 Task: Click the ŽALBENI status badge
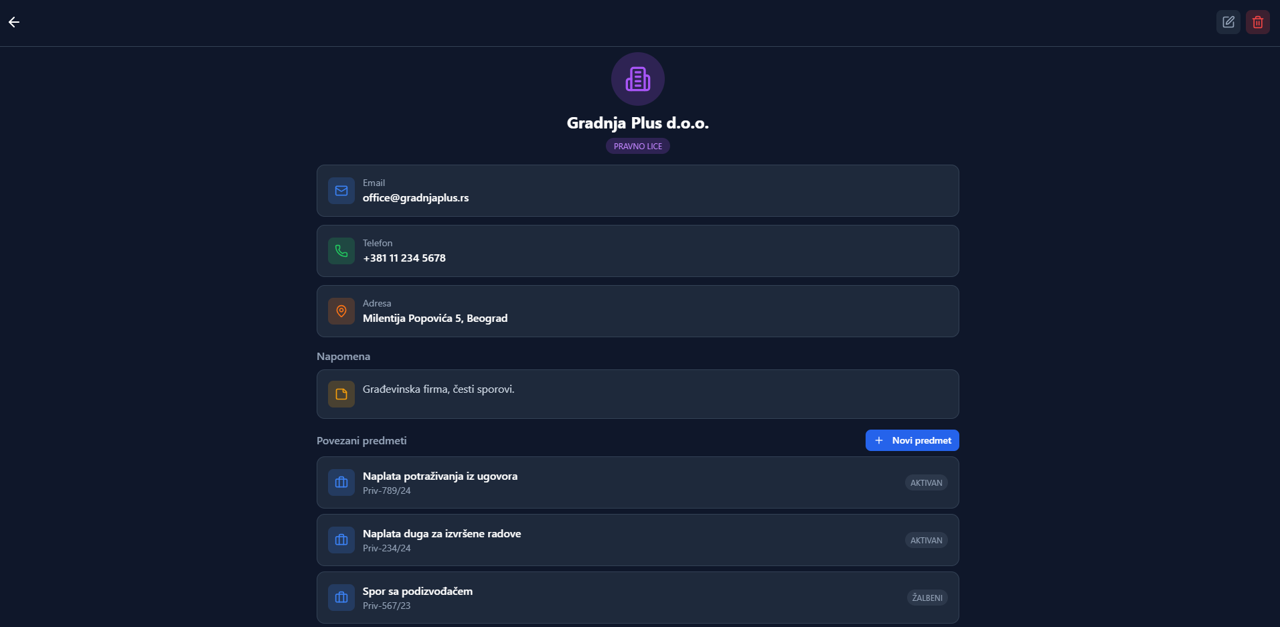coord(927,598)
